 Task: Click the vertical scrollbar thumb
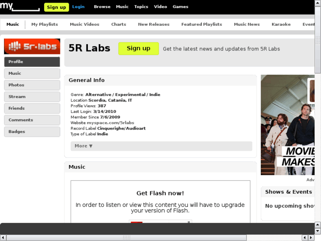pyautogui.click(x=318, y=40)
